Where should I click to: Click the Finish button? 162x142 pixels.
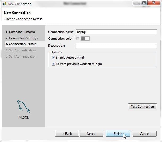coord(118,134)
